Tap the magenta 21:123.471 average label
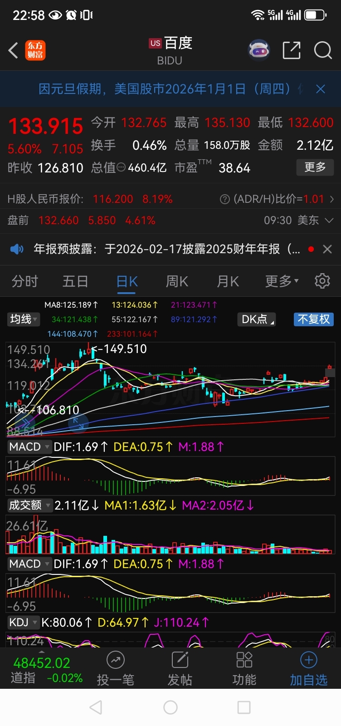The height and width of the screenshot is (726, 341). [194, 305]
